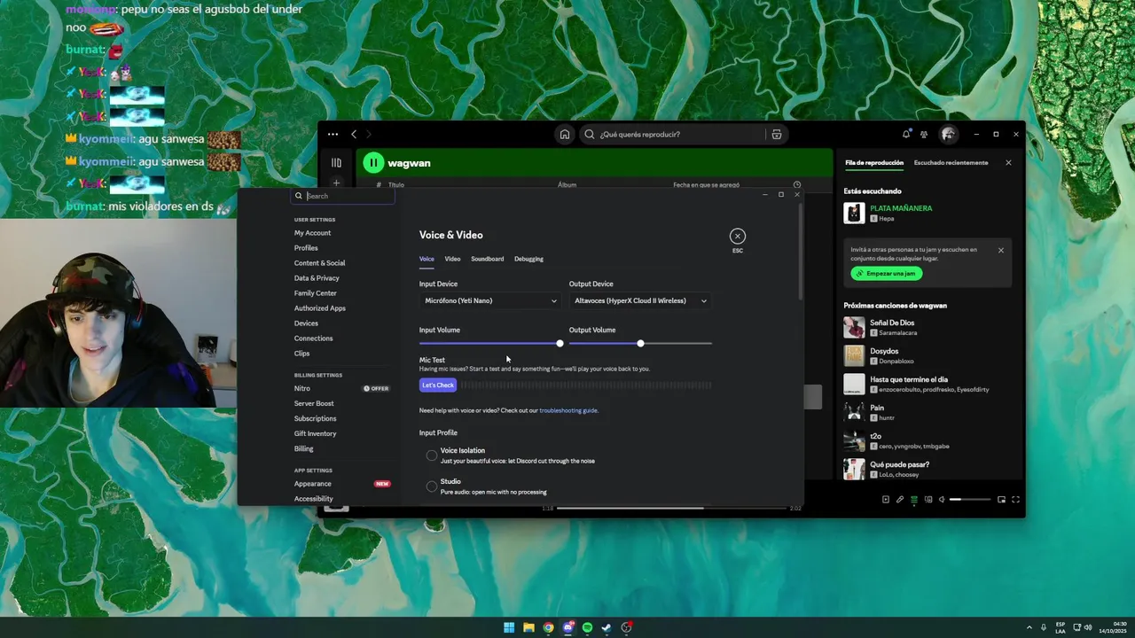Open the Spotify friends activity icon

click(924, 134)
